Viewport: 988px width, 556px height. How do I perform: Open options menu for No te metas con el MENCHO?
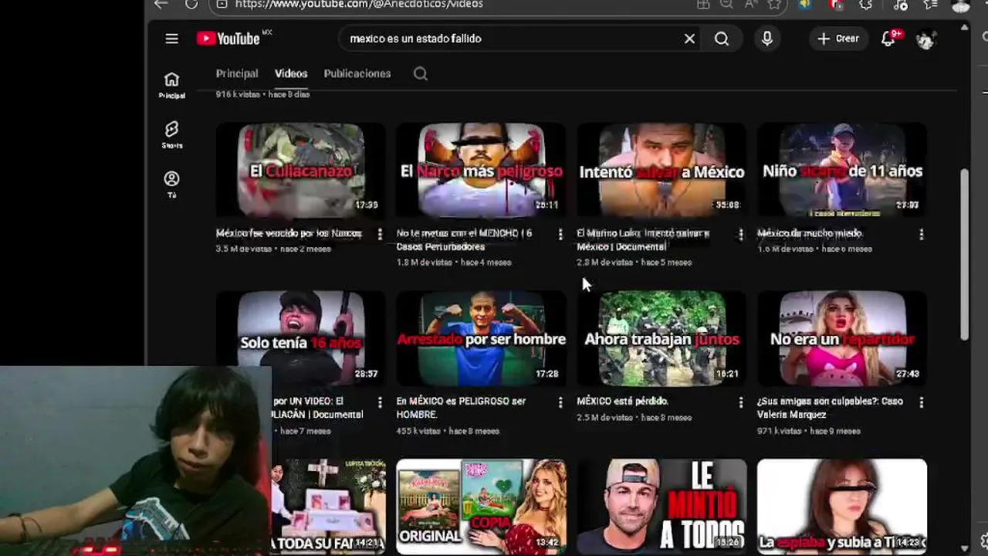[x=560, y=234]
